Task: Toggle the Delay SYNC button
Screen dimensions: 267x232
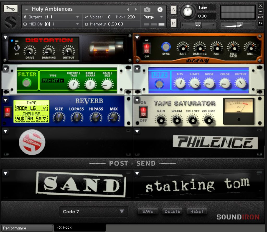Action: (x=166, y=47)
